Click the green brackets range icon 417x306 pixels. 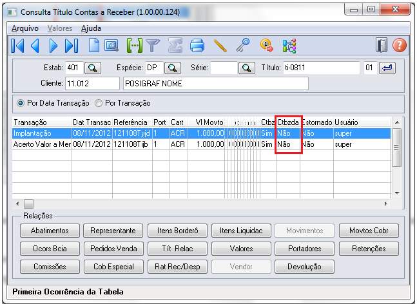point(135,46)
